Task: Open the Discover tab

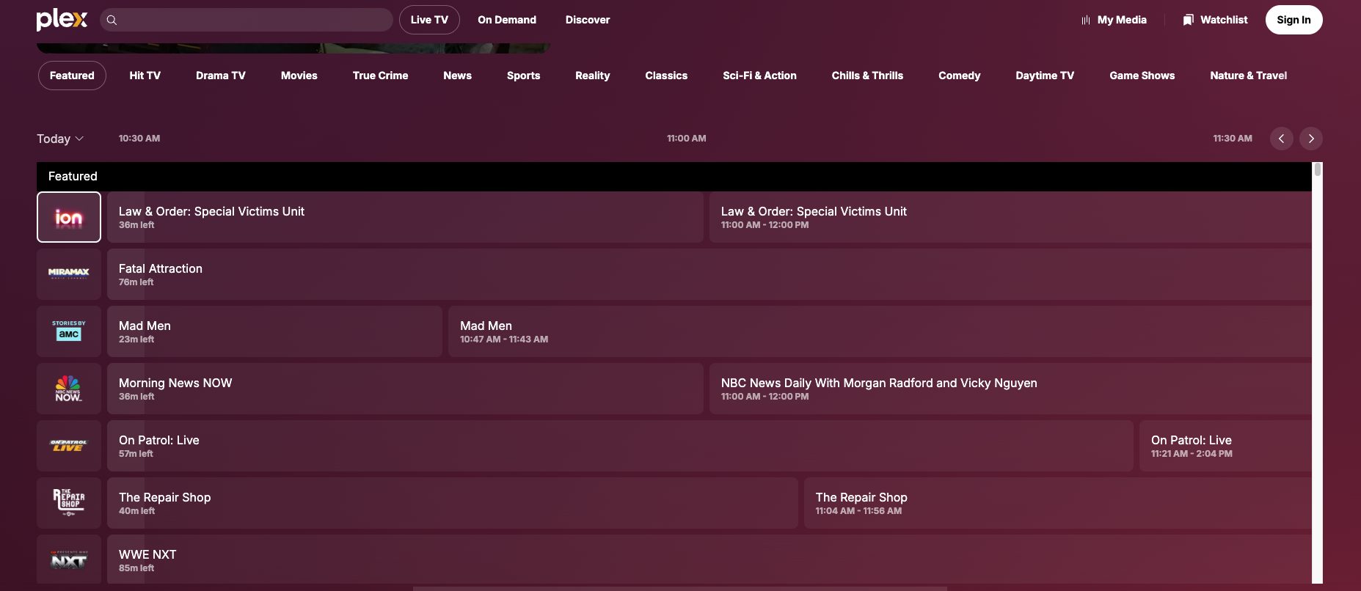Action: (588, 20)
